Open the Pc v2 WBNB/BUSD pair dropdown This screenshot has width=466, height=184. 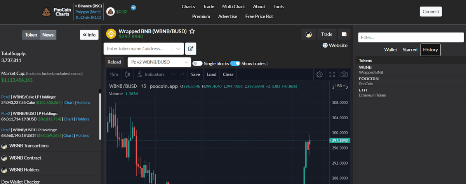click(x=159, y=62)
